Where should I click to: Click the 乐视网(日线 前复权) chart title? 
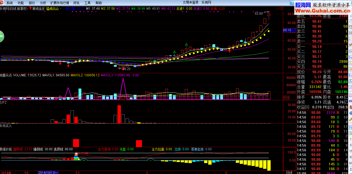point(14,8)
